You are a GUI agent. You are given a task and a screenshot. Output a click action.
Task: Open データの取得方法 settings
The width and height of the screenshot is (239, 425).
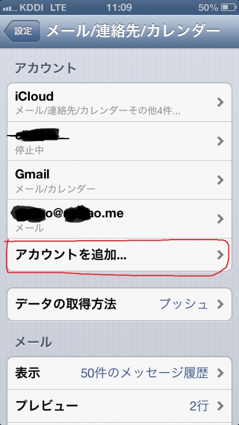119,304
